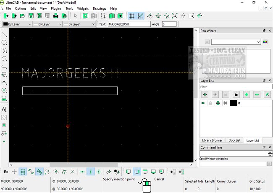273x193 pixels.
Task: Click the Print icon in toolbar
Action: pos(55,16)
